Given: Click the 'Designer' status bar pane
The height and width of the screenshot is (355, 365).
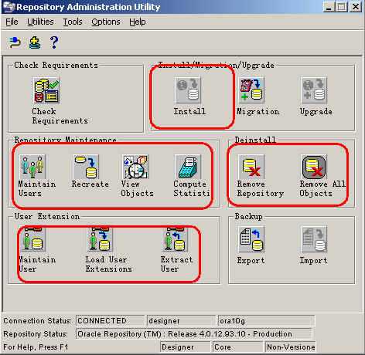Looking at the screenshot, I should (x=185, y=347).
